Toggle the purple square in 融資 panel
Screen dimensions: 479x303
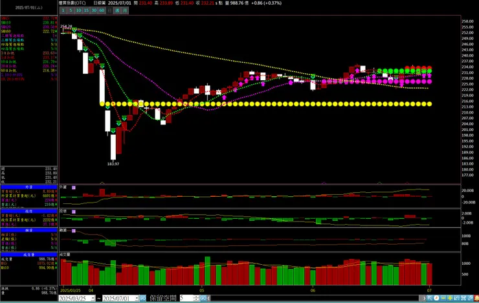click(x=74, y=231)
